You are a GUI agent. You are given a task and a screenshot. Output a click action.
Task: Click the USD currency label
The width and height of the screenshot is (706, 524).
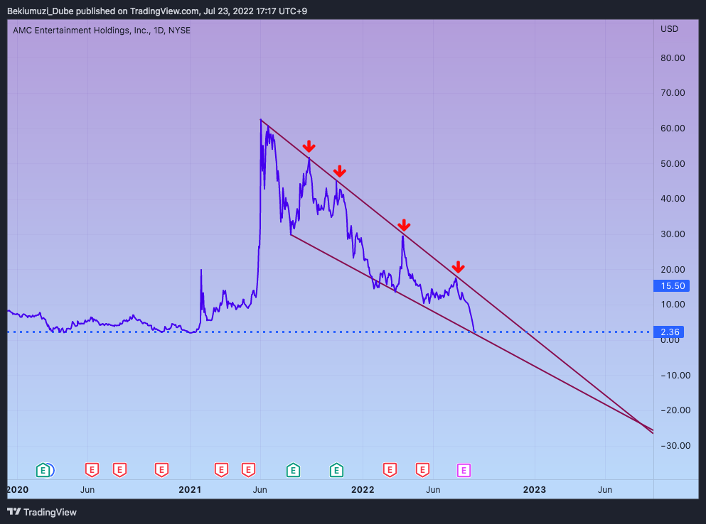point(669,29)
